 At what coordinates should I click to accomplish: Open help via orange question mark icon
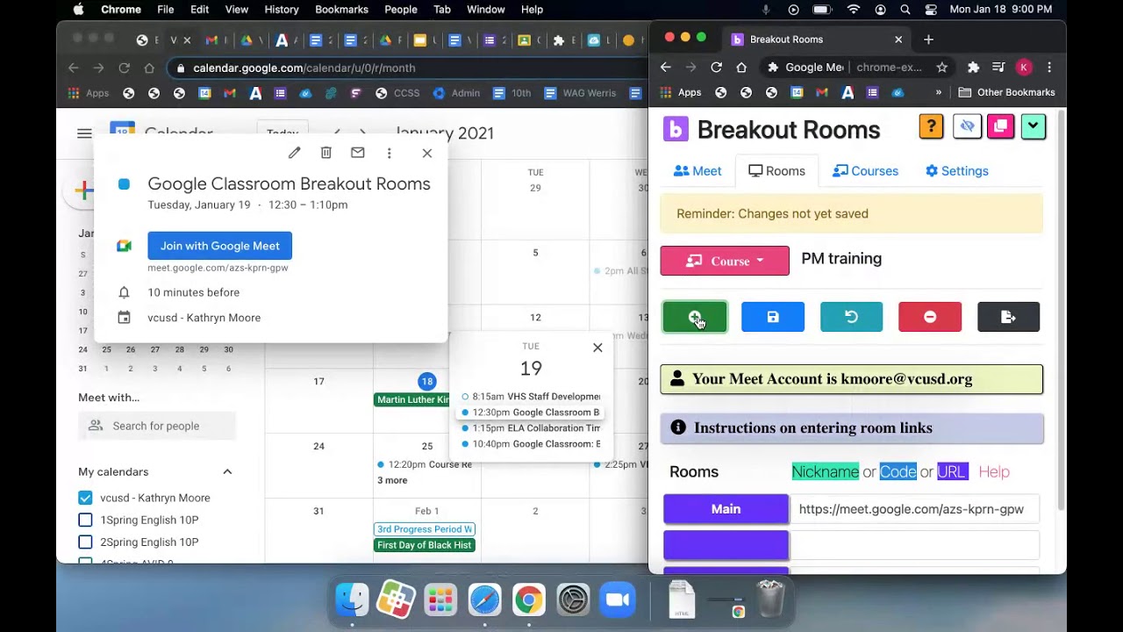pos(931,126)
